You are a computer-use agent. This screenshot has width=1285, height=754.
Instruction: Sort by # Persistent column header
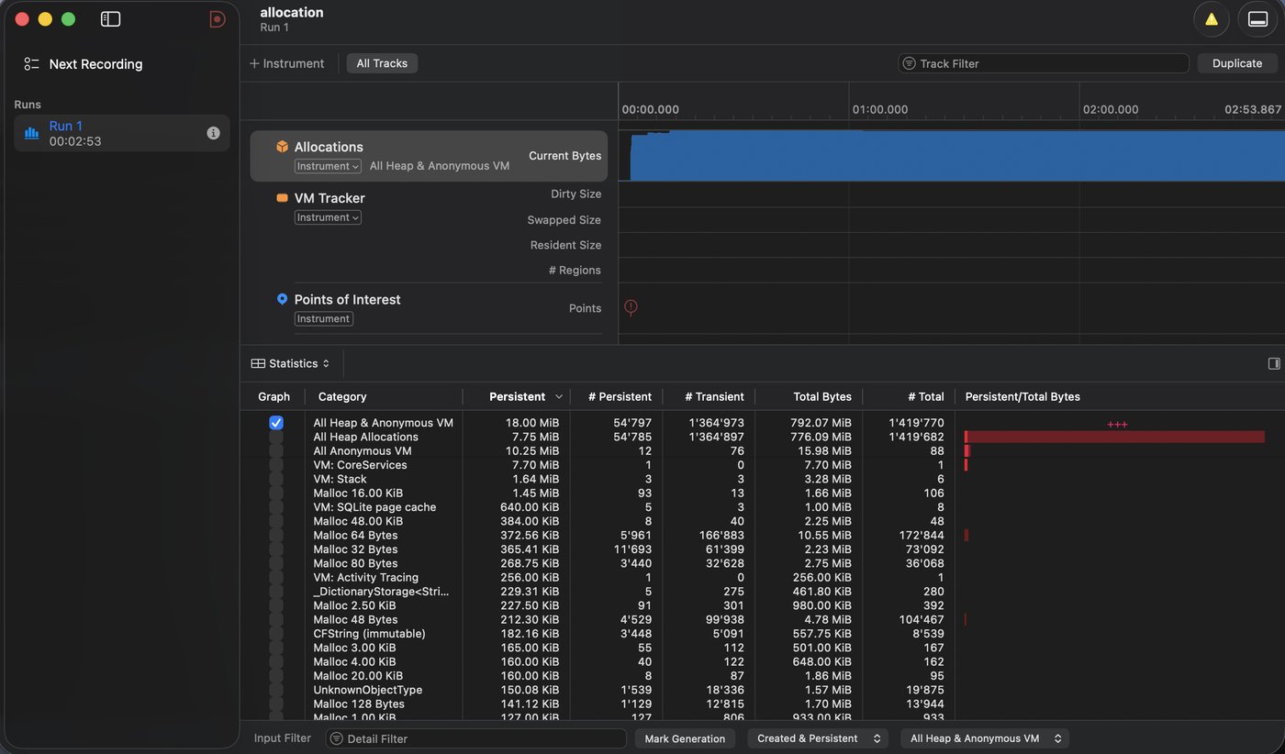tap(620, 397)
